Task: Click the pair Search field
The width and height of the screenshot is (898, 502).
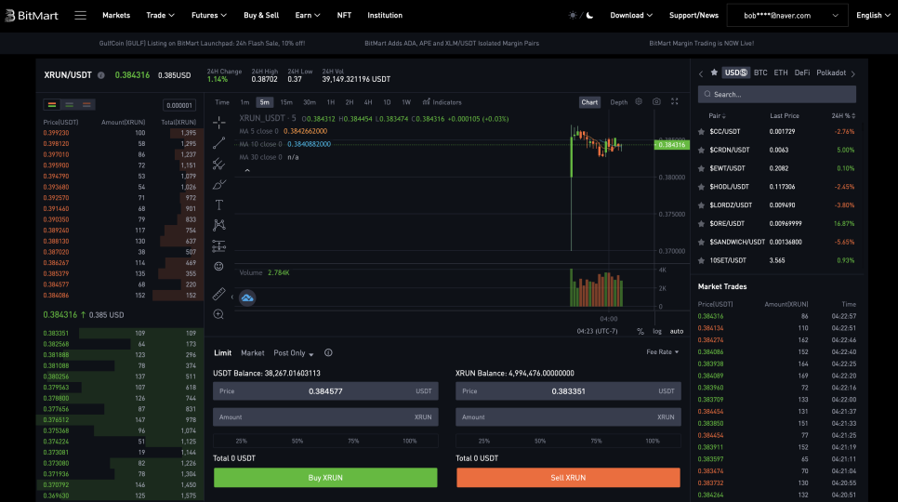Action: pyautogui.click(x=776, y=94)
